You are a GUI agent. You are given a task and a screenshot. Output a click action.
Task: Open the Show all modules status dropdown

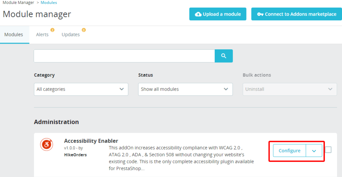coord(185,89)
